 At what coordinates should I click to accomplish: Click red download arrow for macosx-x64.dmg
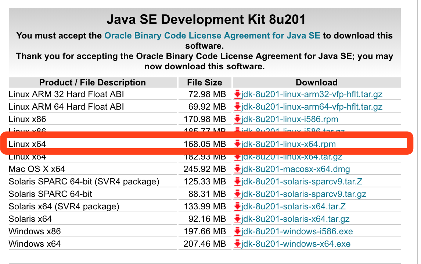(x=237, y=169)
